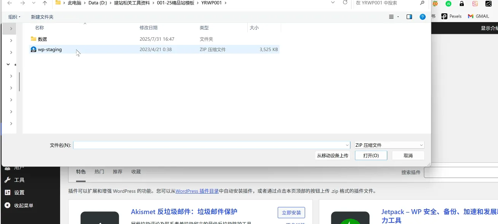Open the 工具 menu in WordPress sidebar

pos(19,180)
